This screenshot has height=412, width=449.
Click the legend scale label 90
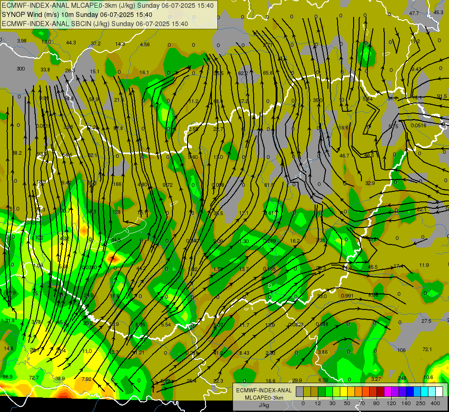point(376,403)
